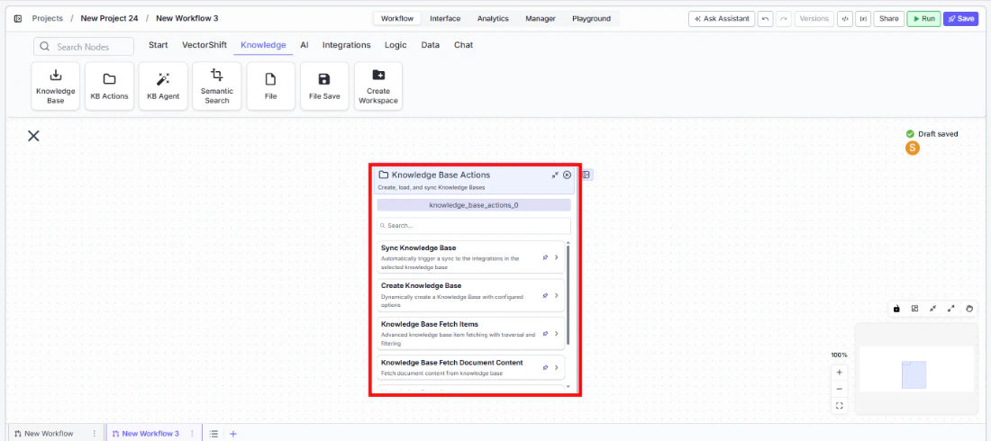Undo the last action
This screenshot has height=441, width=991.
766,19
